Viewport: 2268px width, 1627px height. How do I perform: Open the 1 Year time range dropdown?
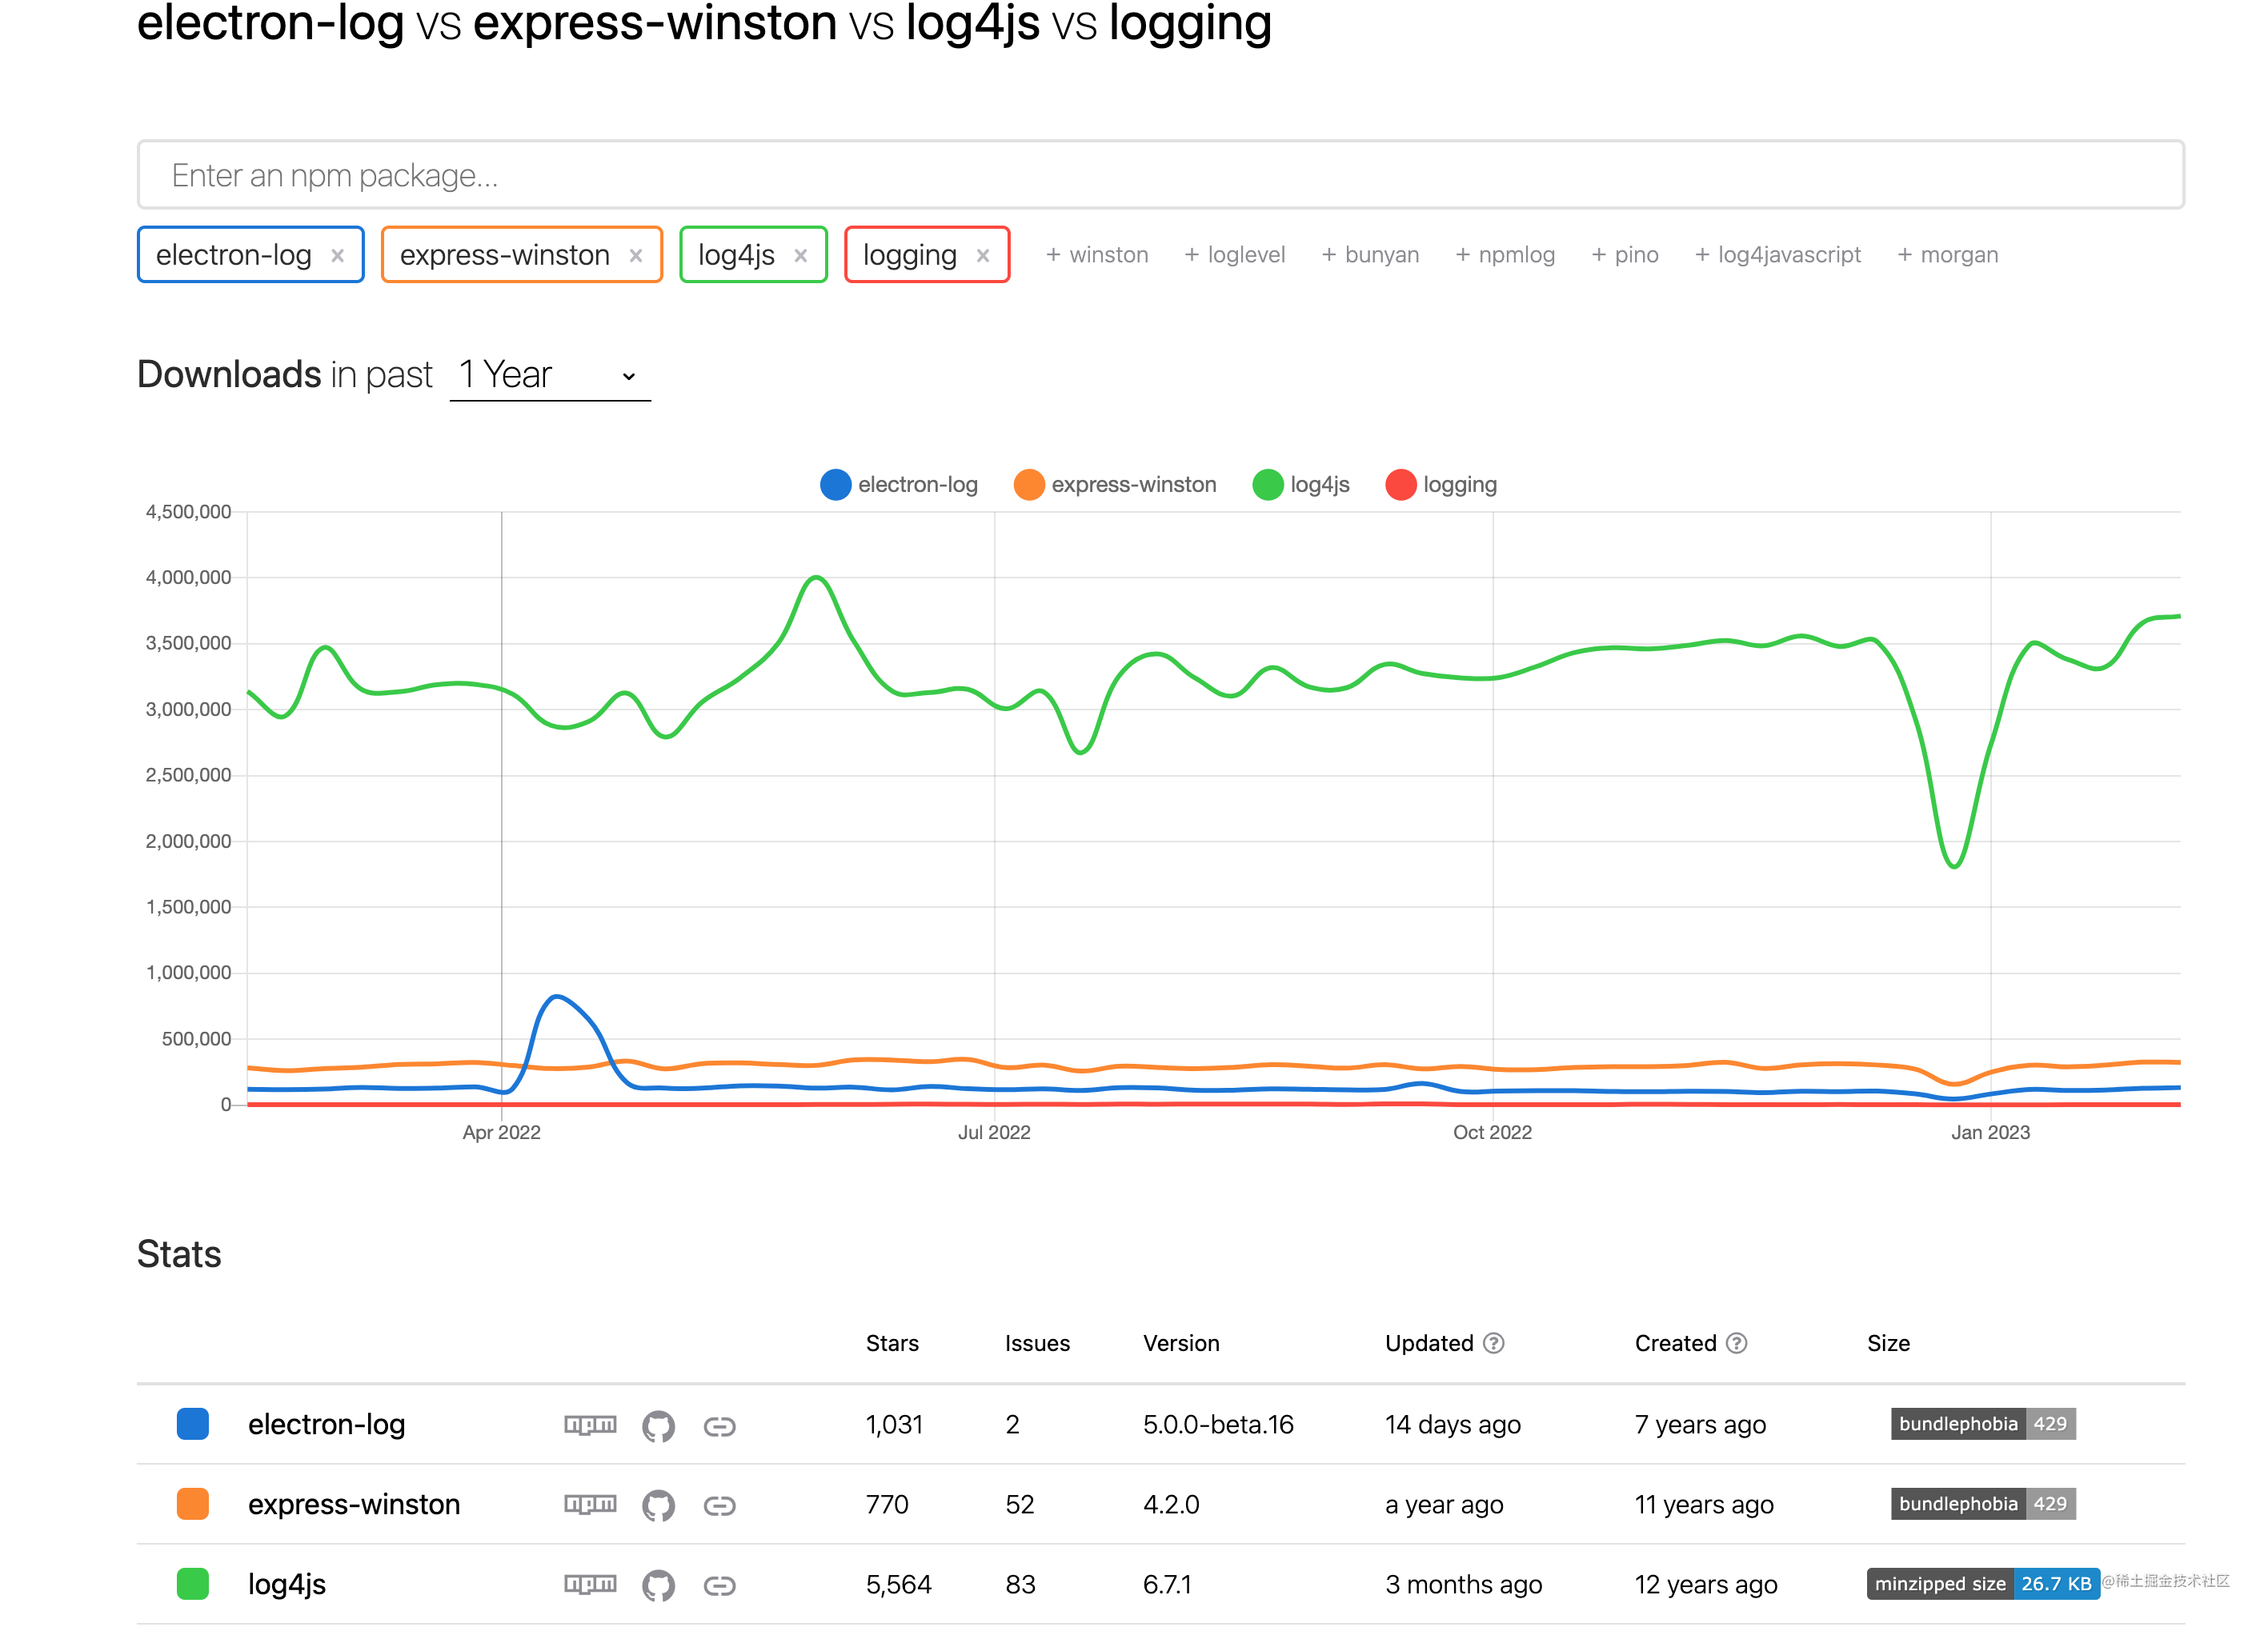coord(550,376)
